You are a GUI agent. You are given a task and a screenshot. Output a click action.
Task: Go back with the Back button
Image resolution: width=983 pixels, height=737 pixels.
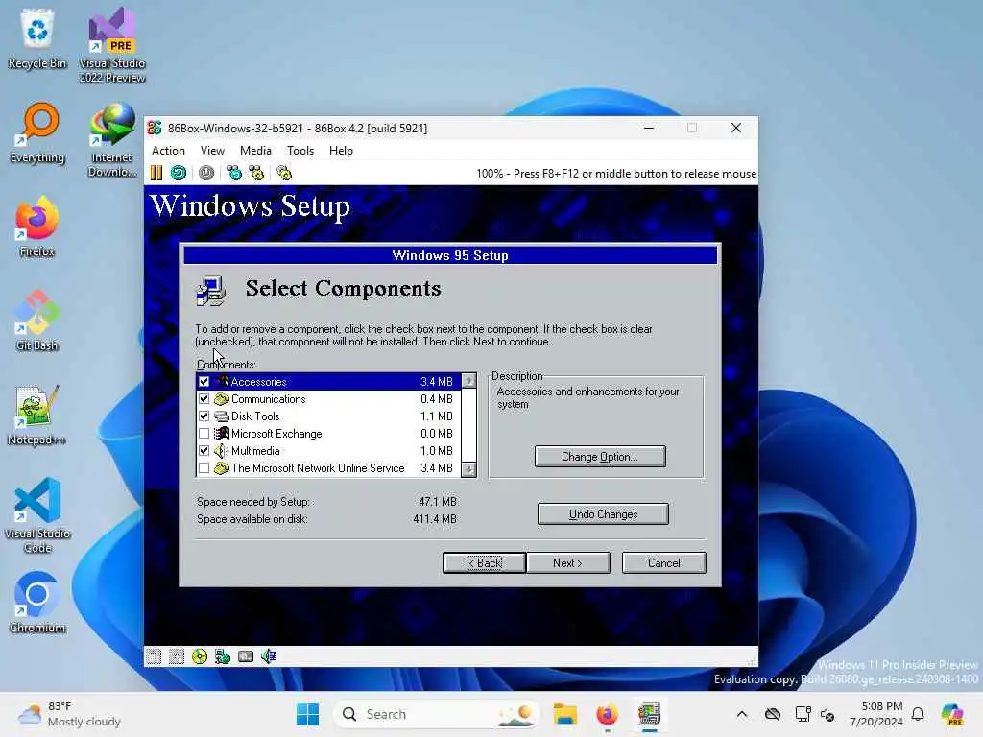(485, 562)
